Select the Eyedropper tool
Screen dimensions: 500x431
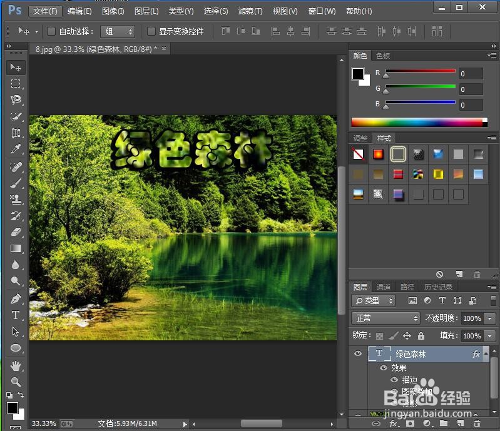(15, 149)
